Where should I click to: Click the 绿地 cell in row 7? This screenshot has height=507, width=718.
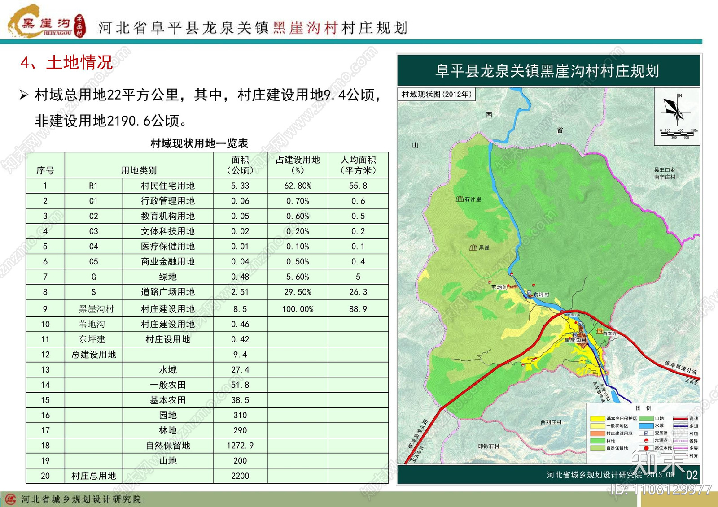(x=168, y=277)
